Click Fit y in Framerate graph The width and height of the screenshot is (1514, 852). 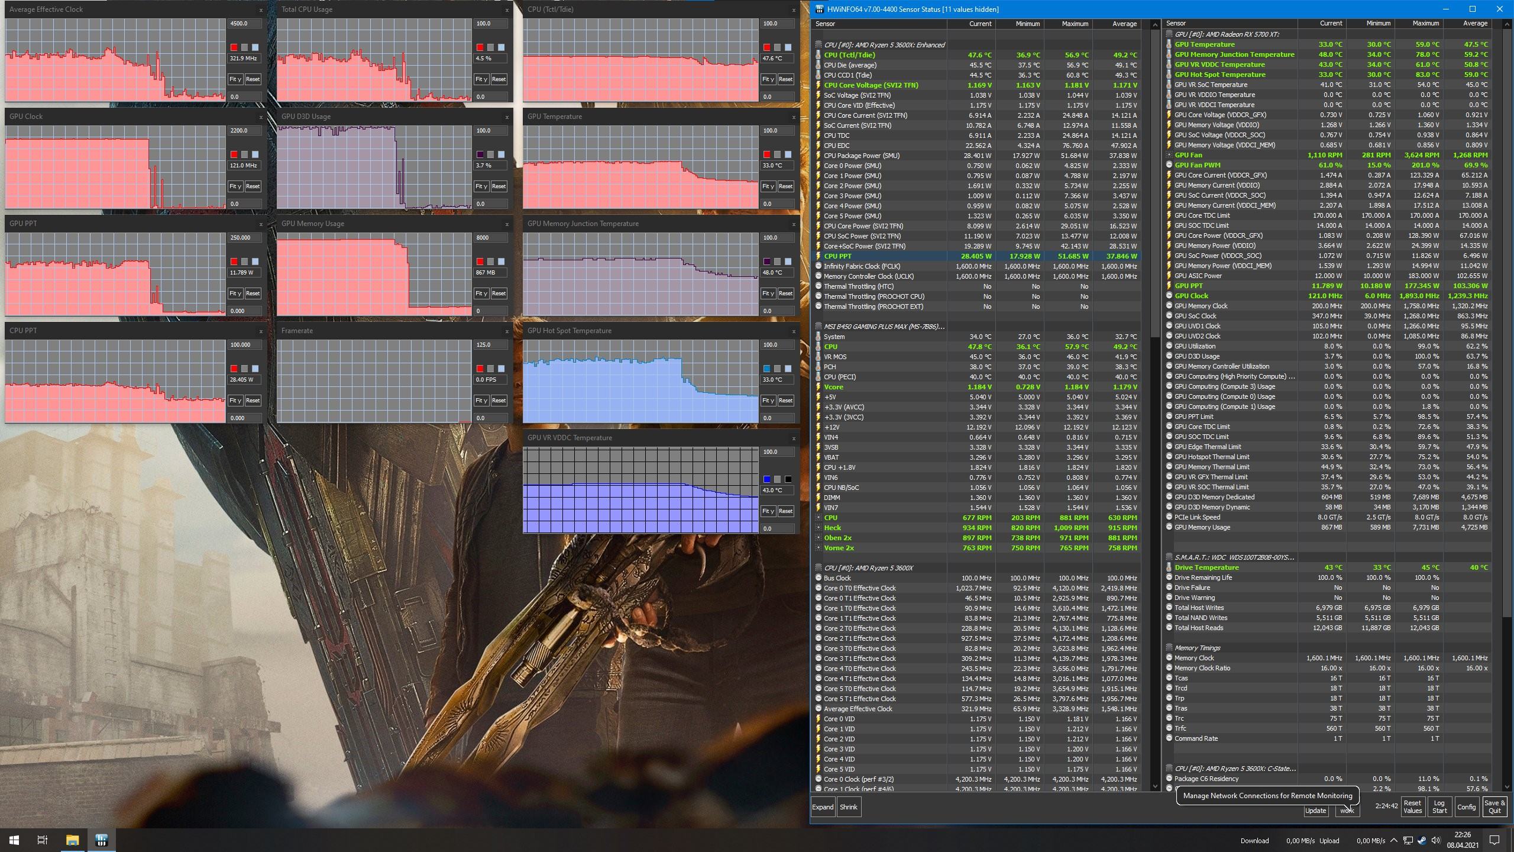(x=481, y=401)
